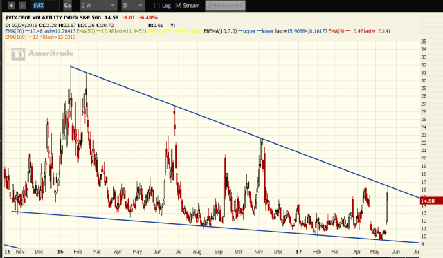Click the red 14.58 last price tag
The image size is (443, 258).
click(x=431, y=201)
